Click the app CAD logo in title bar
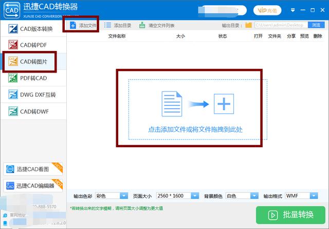The image size is (329, 229). click(x=12, y=10)
